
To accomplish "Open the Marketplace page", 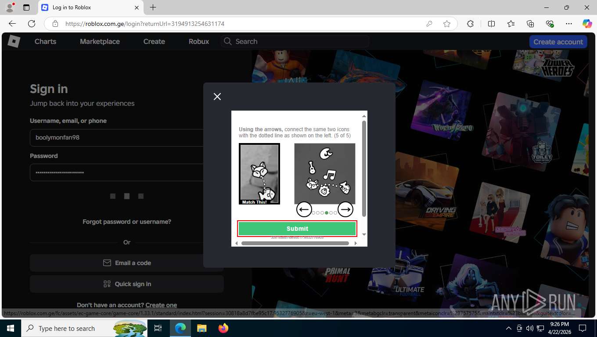I will point(100,41).
